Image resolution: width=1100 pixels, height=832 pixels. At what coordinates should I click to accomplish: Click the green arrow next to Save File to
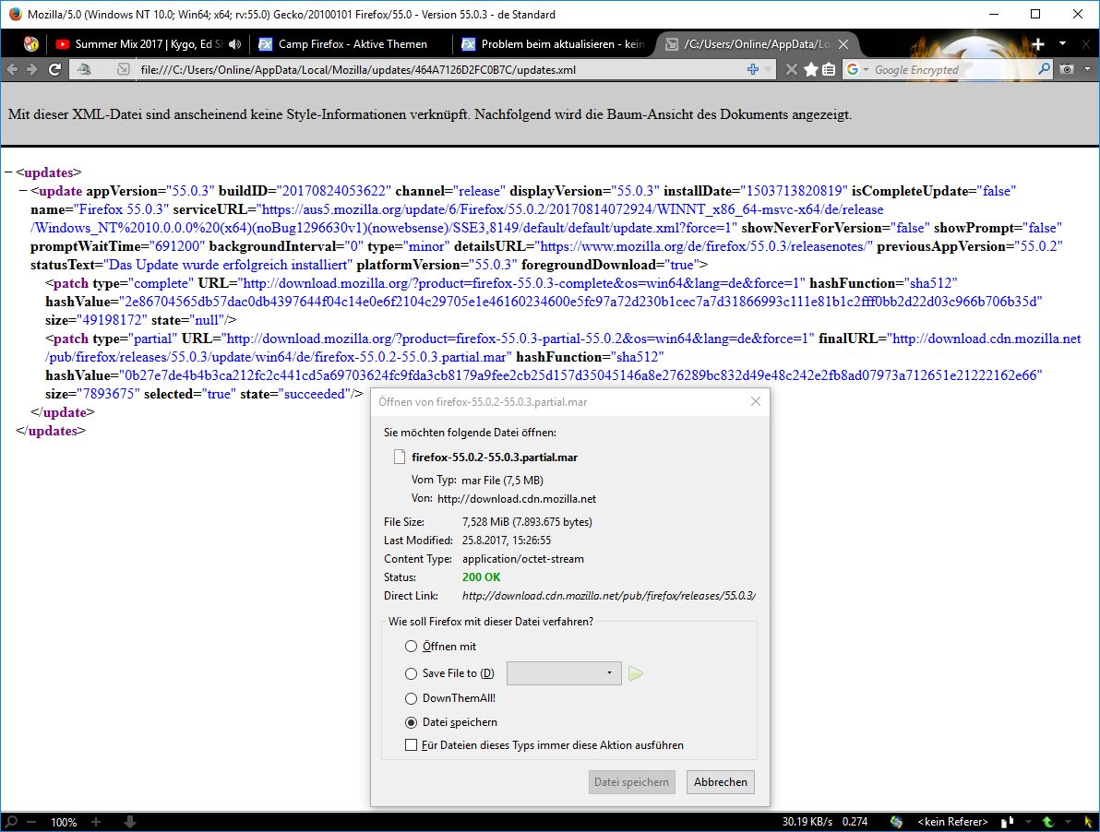pos(636,673)
